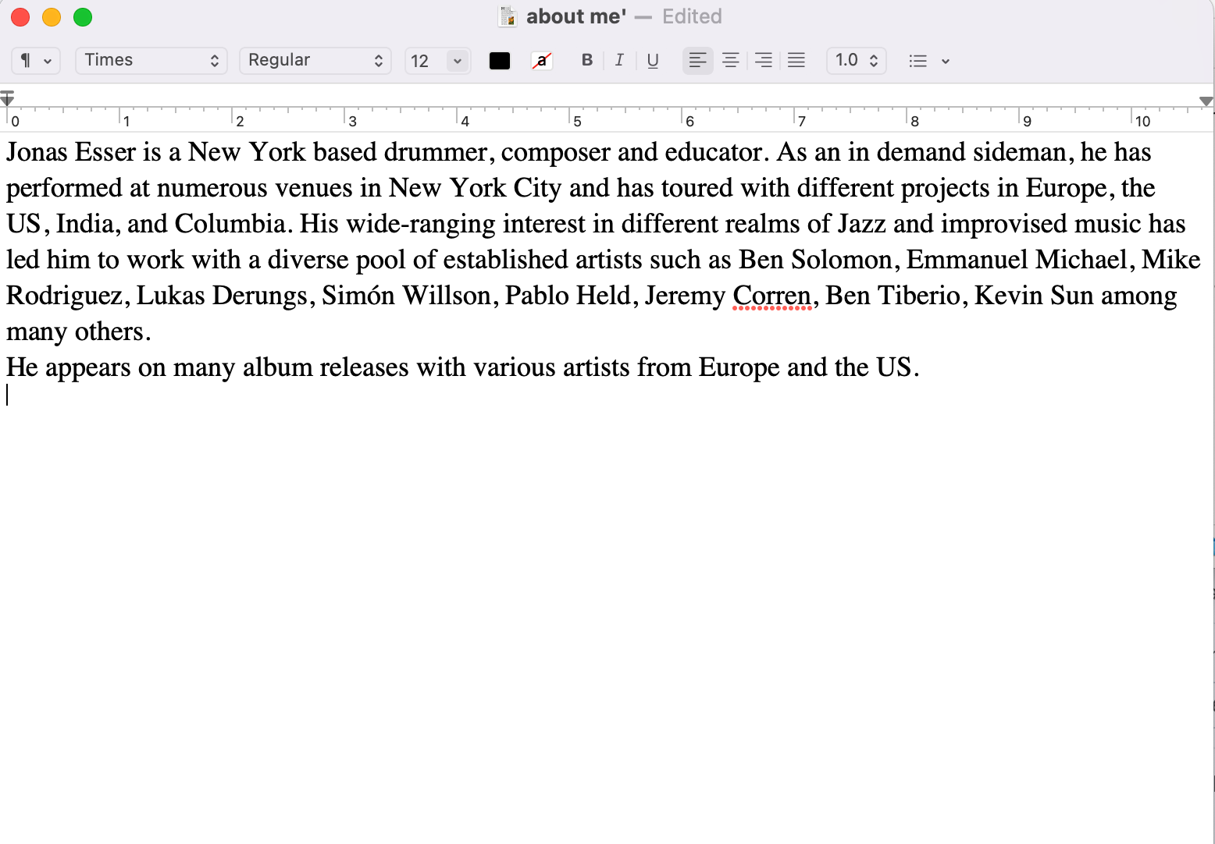Click the list bullets icon
1215x844 pixels.
coord(918,61)
